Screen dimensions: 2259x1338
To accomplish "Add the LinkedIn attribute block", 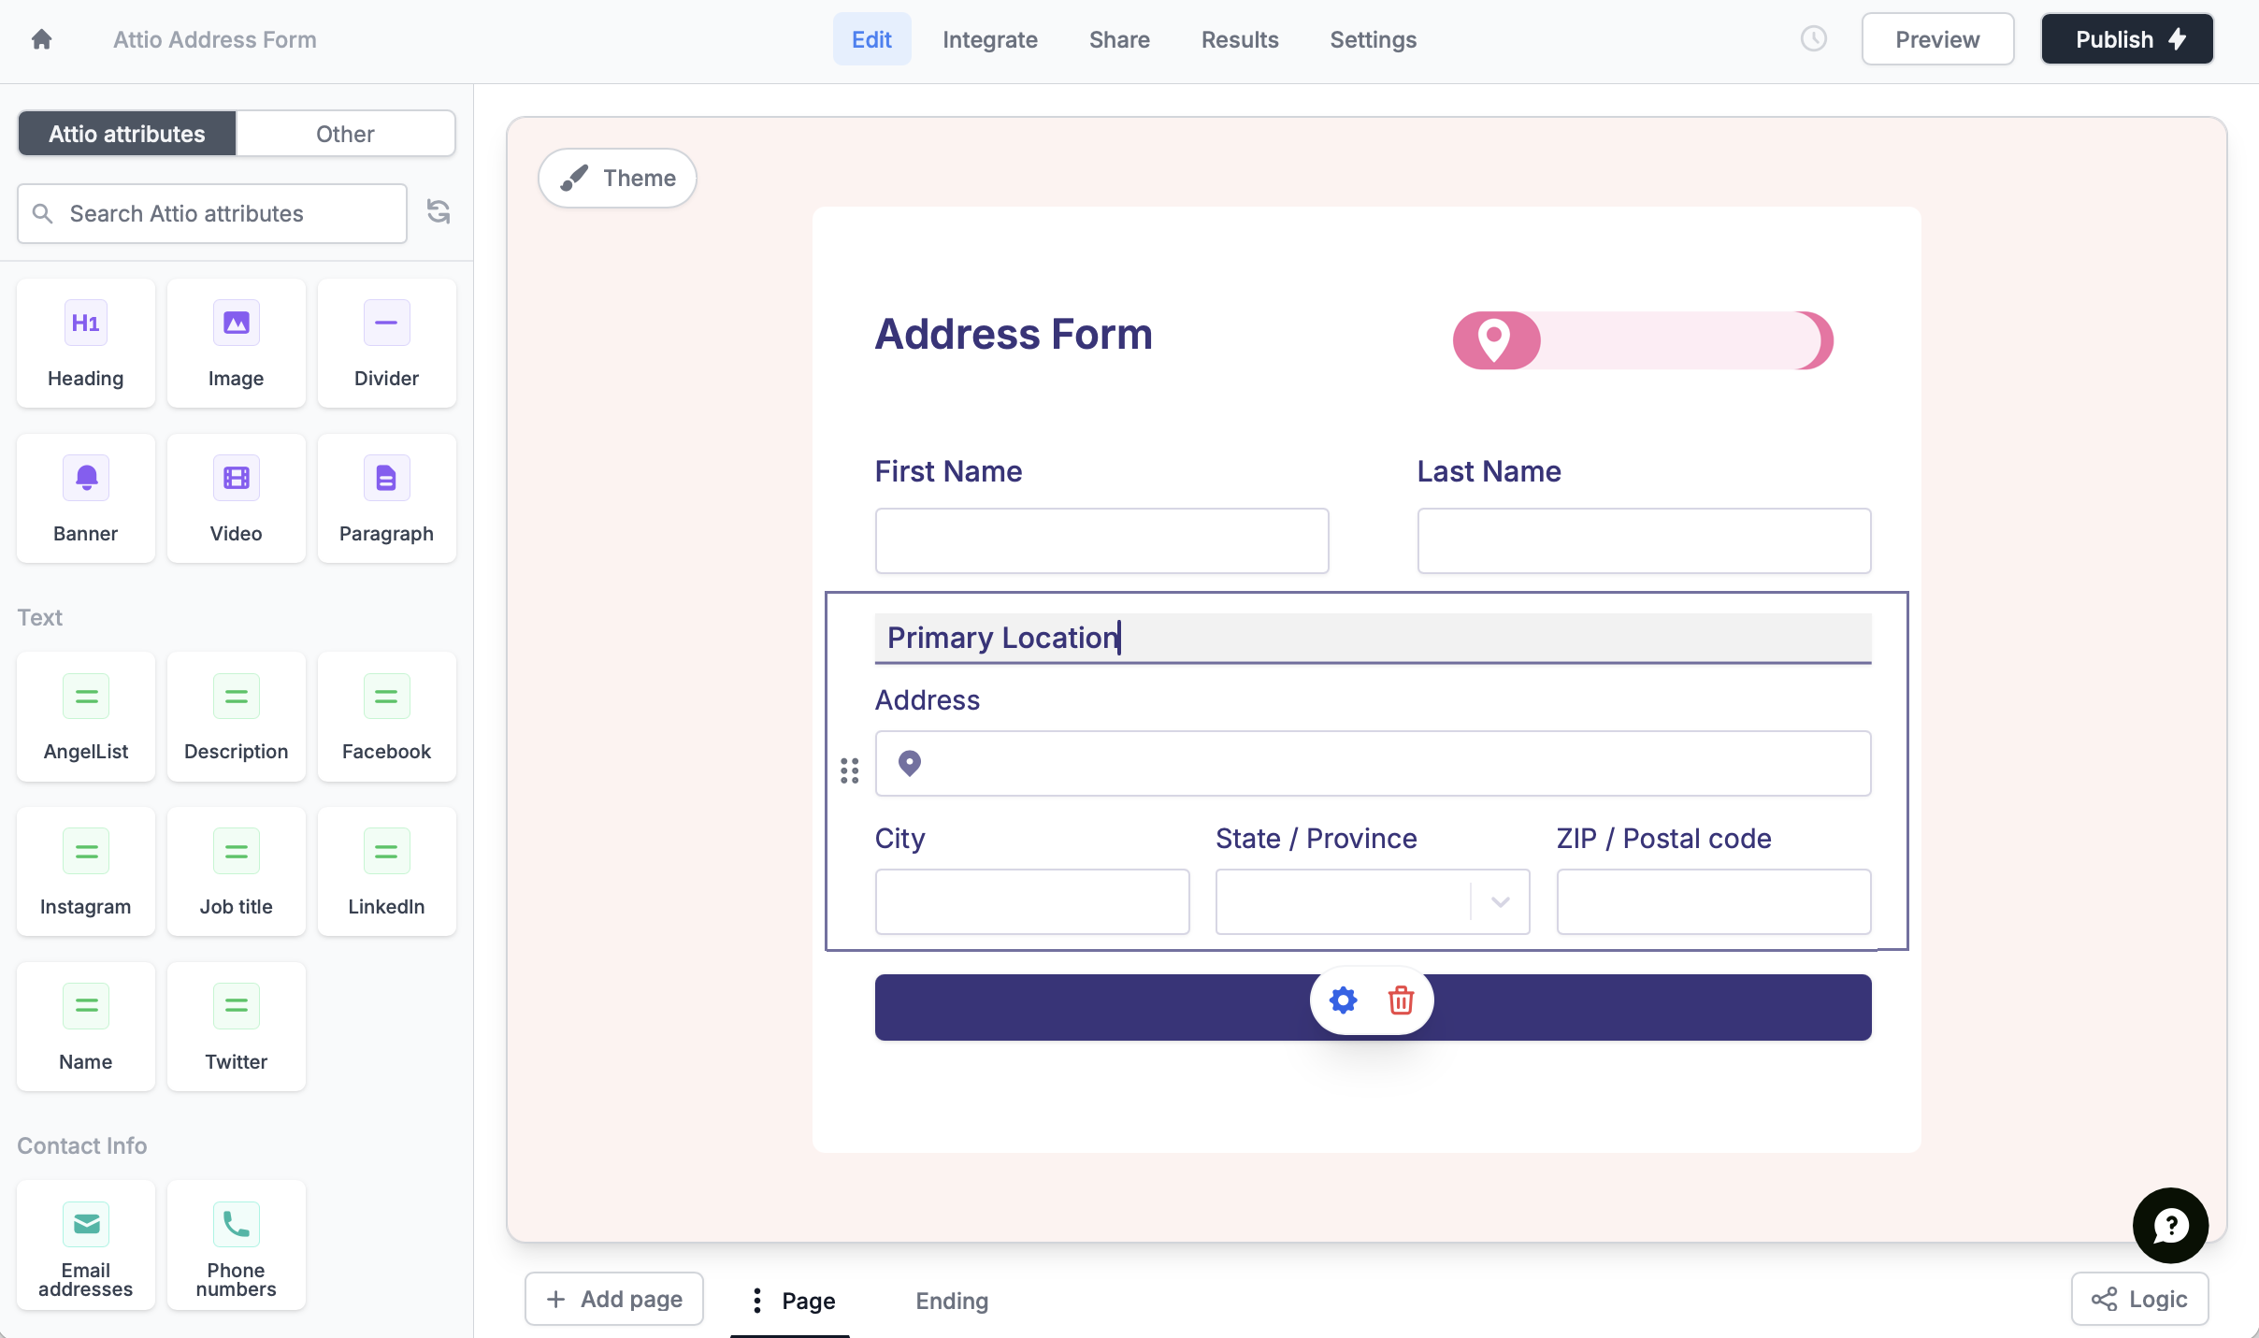I will click(x=386, y=871).
